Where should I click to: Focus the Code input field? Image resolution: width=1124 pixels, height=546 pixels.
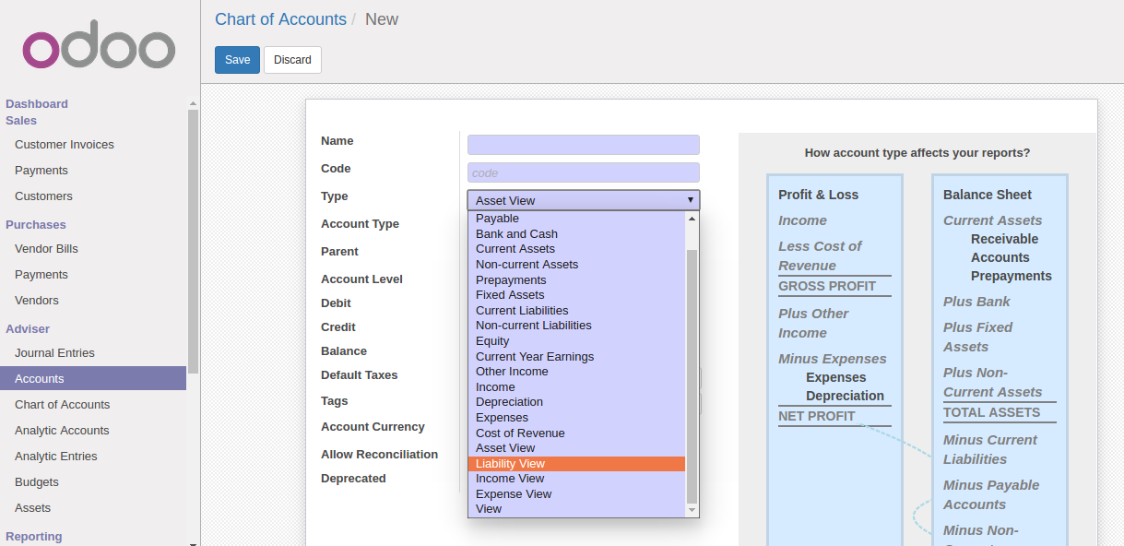pyautogui.click(x=583, y=172)
